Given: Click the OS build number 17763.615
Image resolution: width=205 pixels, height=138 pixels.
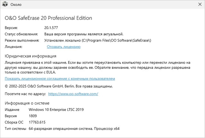Looking at the screenshot, I should coord(37,122).
